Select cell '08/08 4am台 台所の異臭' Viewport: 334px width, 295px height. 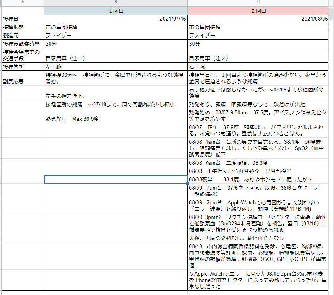click(x=258, y=148)
